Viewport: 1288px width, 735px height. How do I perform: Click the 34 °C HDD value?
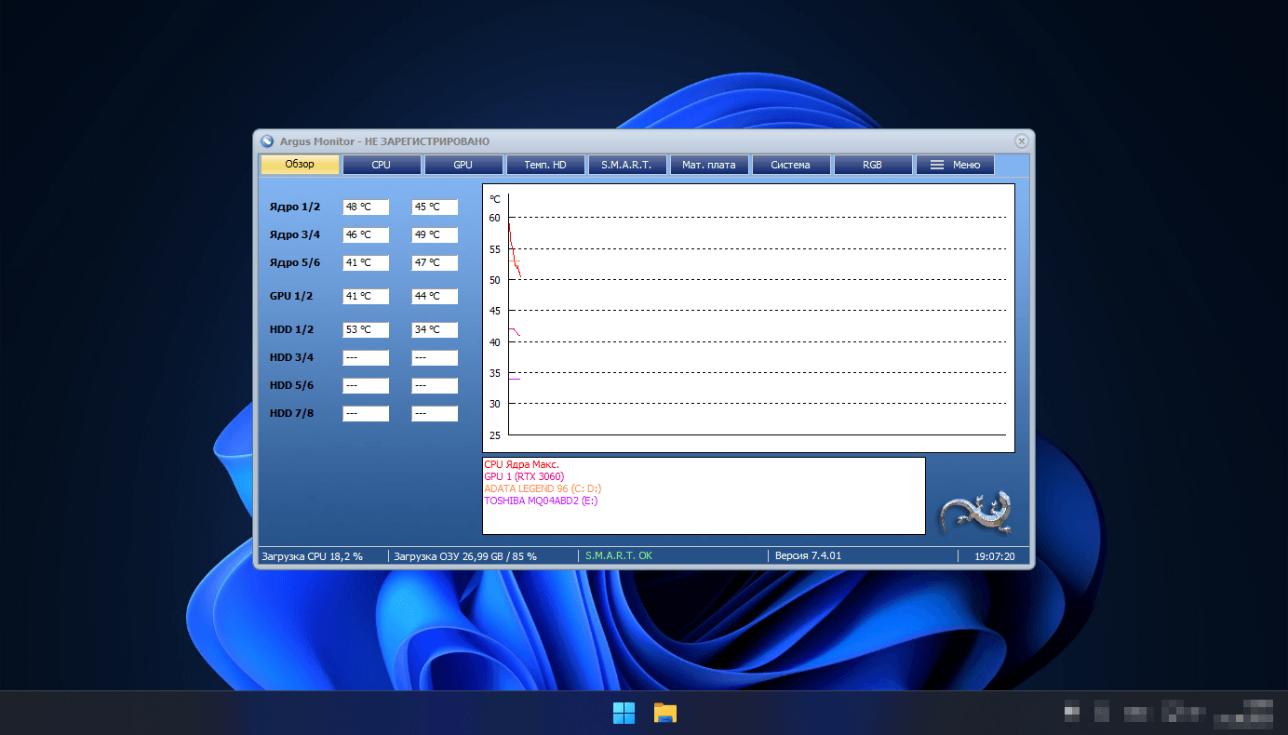click(x=435, y=329)
